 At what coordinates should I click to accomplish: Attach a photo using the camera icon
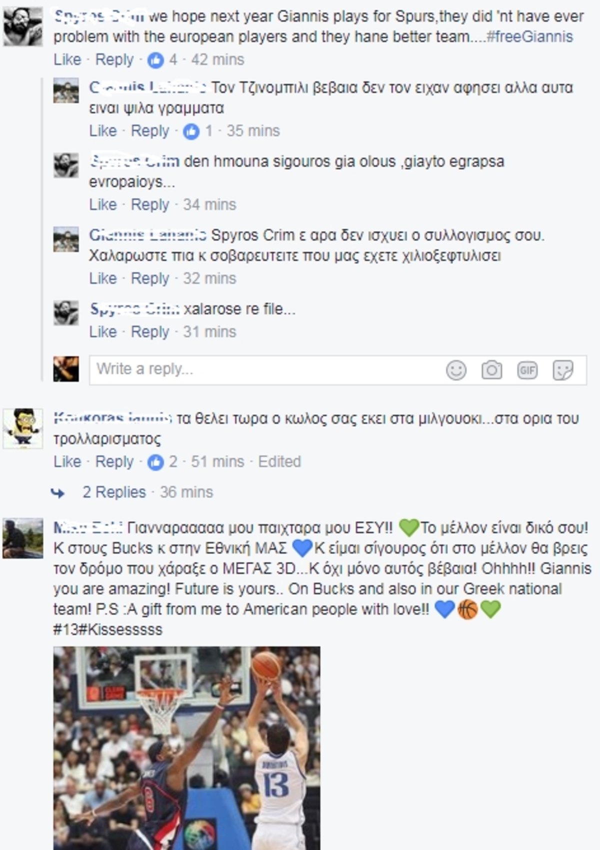(491, 370)
